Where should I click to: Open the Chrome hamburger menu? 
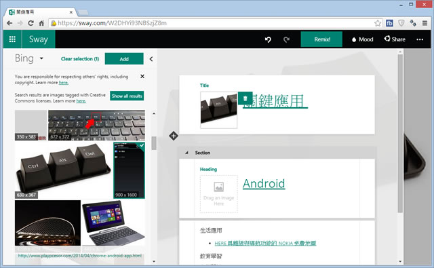pyautogui.click(x=425, y=23)
